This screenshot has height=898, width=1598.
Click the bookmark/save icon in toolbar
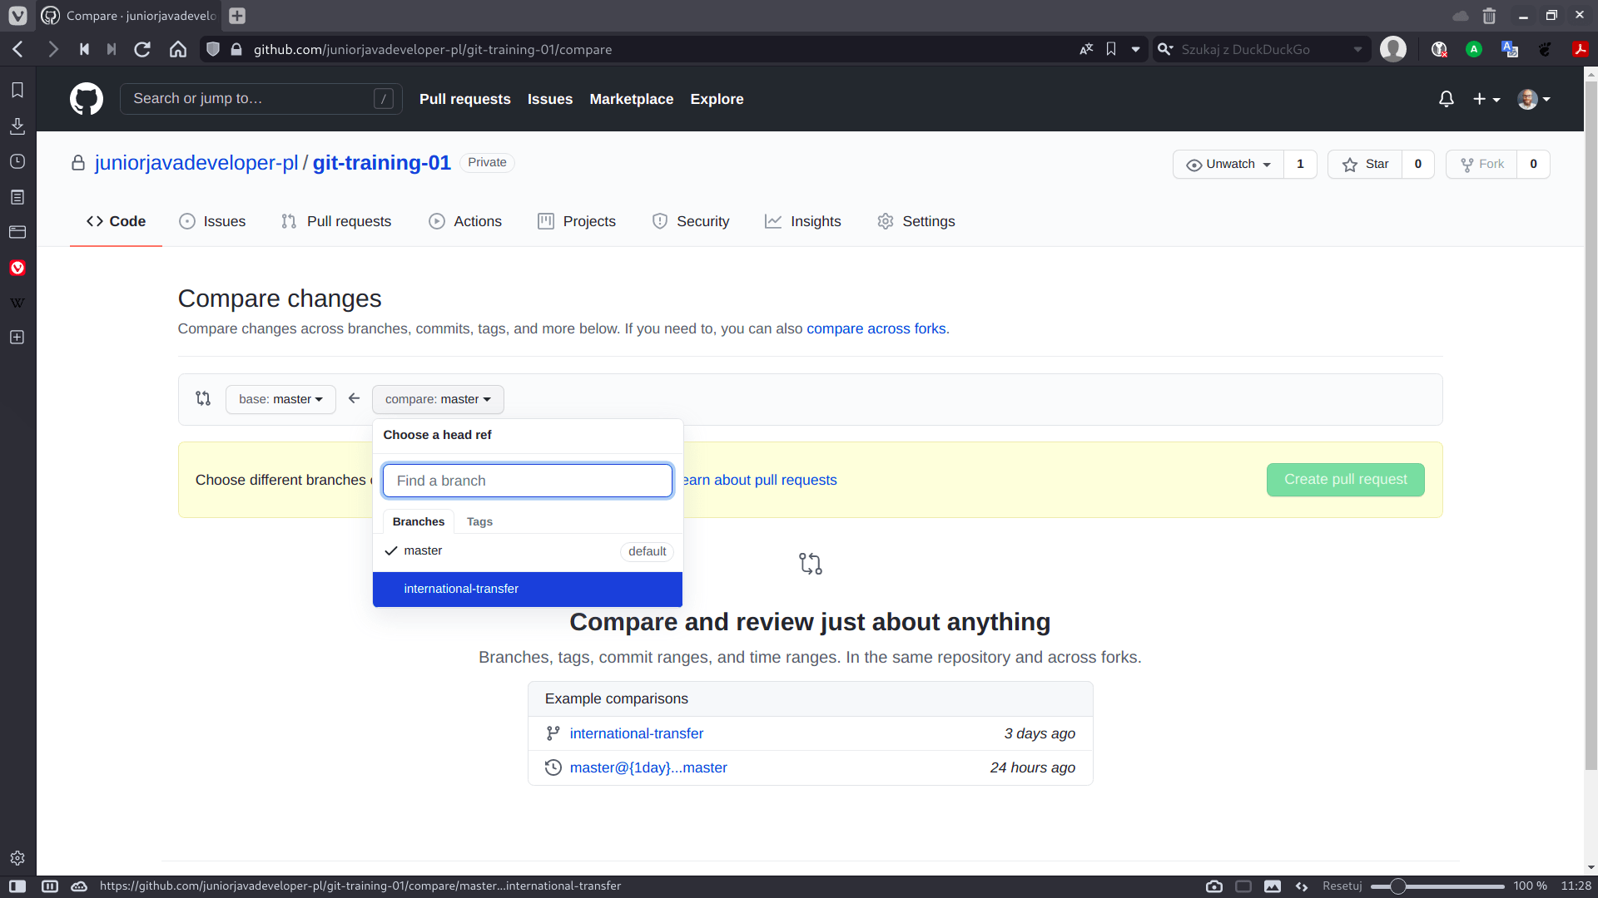(x=1111, y=49)
